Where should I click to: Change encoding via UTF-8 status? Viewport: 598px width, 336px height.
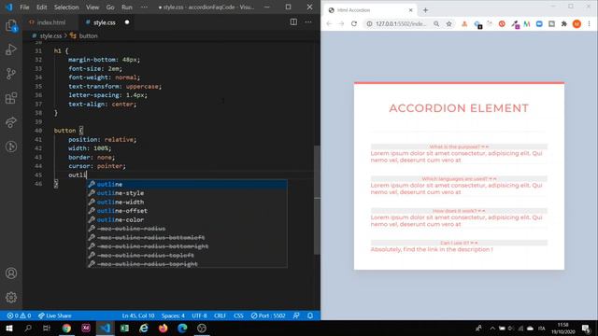click(199, 315)
